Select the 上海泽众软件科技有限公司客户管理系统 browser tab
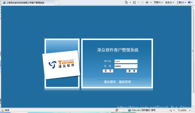Image resolution: width=195 pixels, height=113 pixels. tap(28, 3)
